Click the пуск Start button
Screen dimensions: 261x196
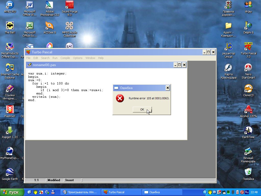pyautogui.click(x=11, y=192)
